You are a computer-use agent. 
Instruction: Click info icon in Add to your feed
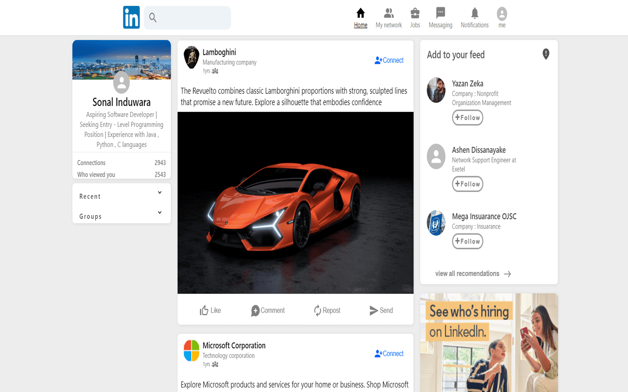tap(546, 54)
